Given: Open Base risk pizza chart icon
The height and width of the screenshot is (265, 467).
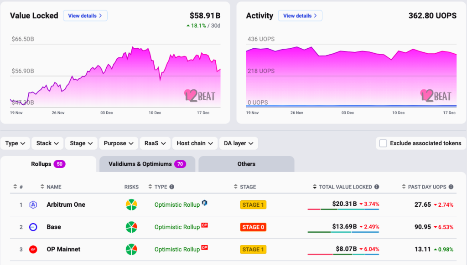Looking at the screenshot, I should tap(131, 227).
